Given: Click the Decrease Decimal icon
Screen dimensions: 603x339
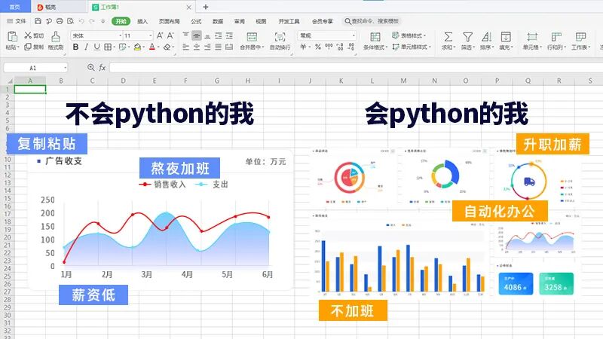Looking at the screenshot, I should coord(350,47).
